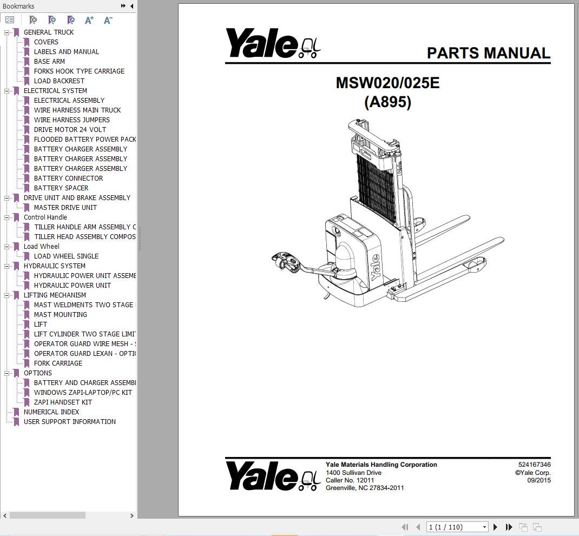The height and width of the screenshot is (536, 579).
Task: Open the USER SUPPORT INFORMATION bookmark
Action: (x=69, y=422)
